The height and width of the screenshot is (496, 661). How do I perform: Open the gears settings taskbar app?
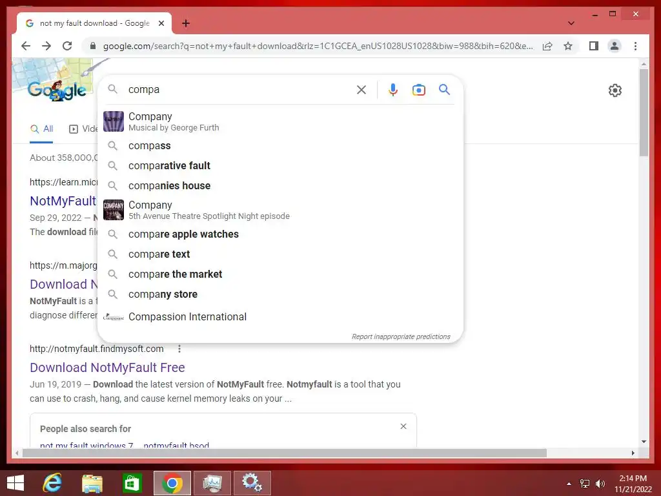click(252, 483)
